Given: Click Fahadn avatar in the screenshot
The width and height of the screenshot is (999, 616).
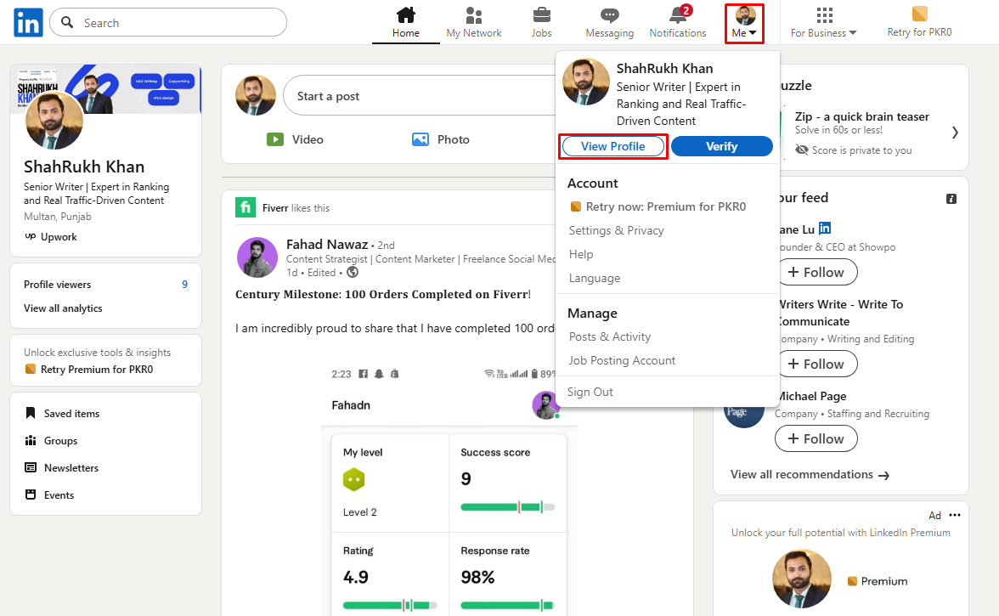Looking at the screenshot, I should (x=545, y=405).
